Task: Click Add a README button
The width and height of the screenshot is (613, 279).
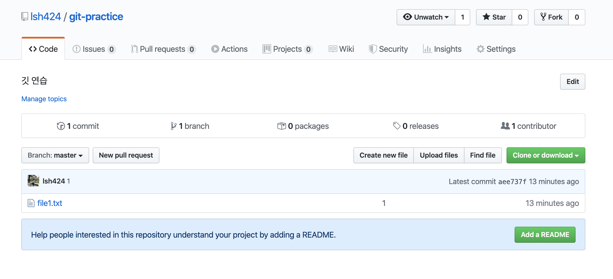Action: [545, 235]
